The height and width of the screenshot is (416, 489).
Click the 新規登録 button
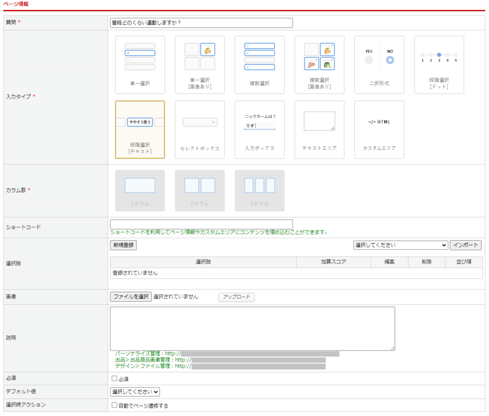(124, 245)
